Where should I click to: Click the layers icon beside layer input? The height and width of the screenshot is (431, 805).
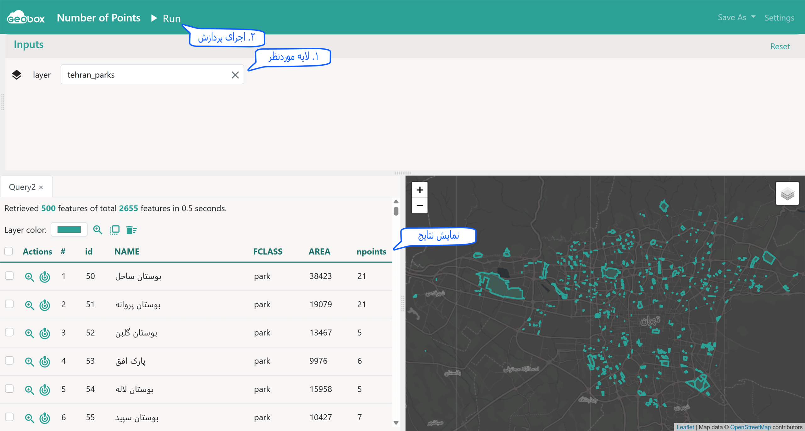coord(17,75)
